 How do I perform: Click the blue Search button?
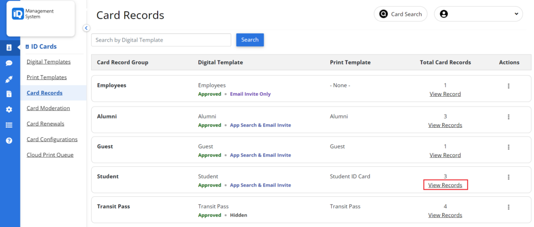250,40
